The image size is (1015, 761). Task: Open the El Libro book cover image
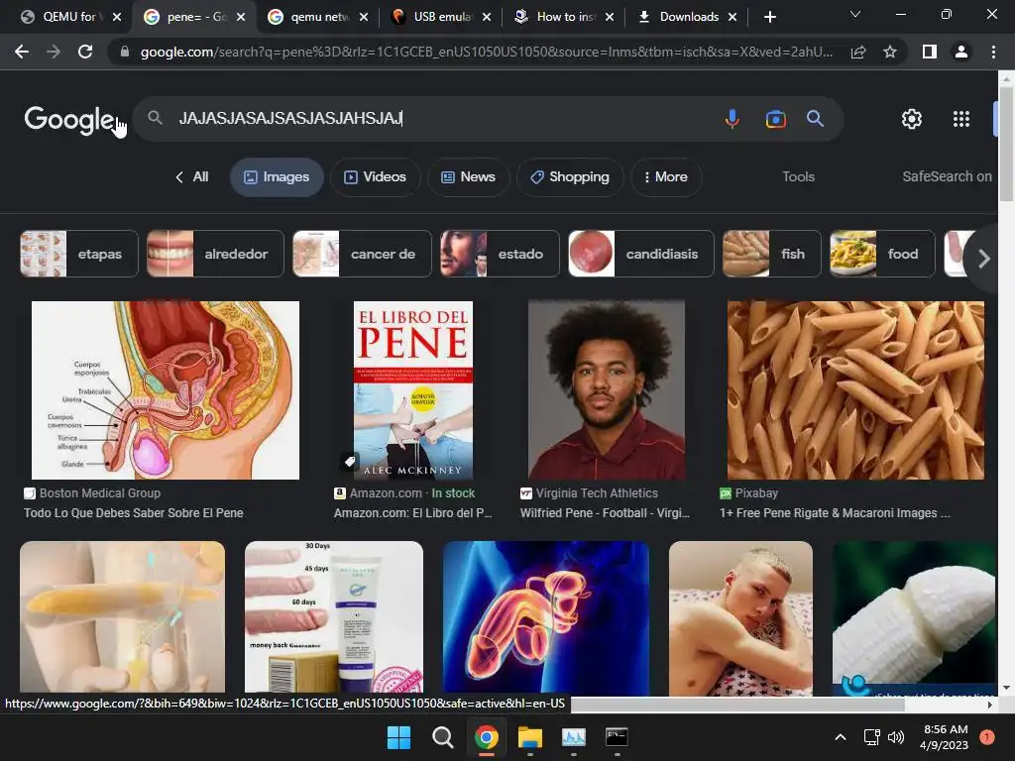tap(413, 390)
